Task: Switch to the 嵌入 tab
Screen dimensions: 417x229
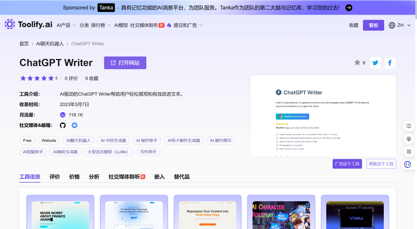Action: coord(159,177)
